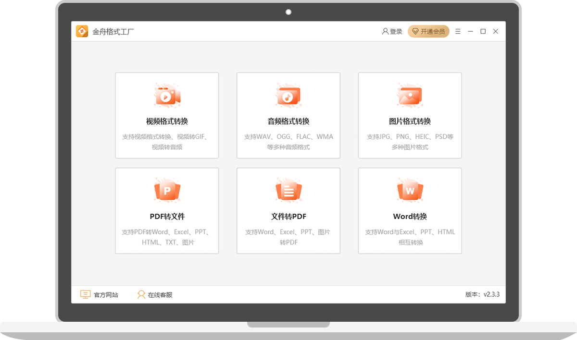Open 官方网站 link in footer
The height and width of the screenshot is (340, 577).
106,295
